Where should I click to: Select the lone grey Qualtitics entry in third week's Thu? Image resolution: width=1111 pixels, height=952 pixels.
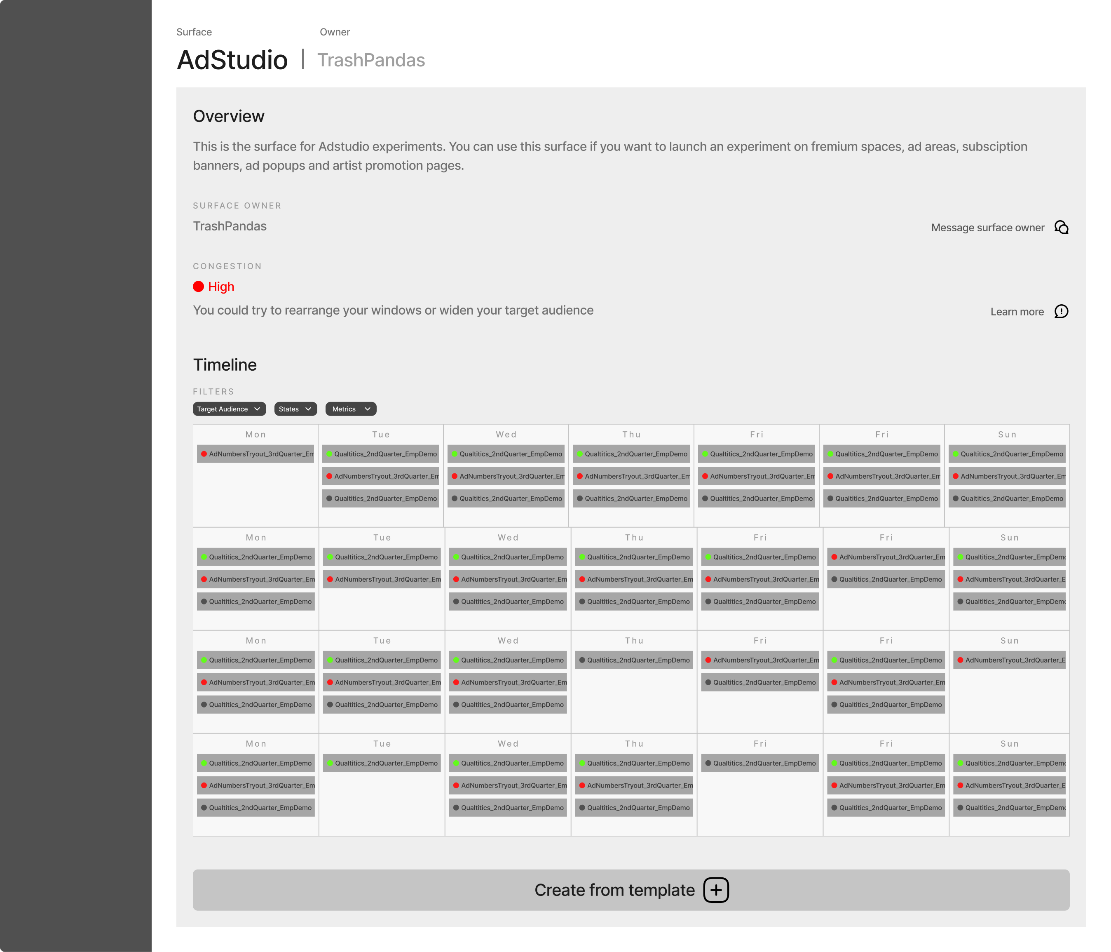point(634,660)
